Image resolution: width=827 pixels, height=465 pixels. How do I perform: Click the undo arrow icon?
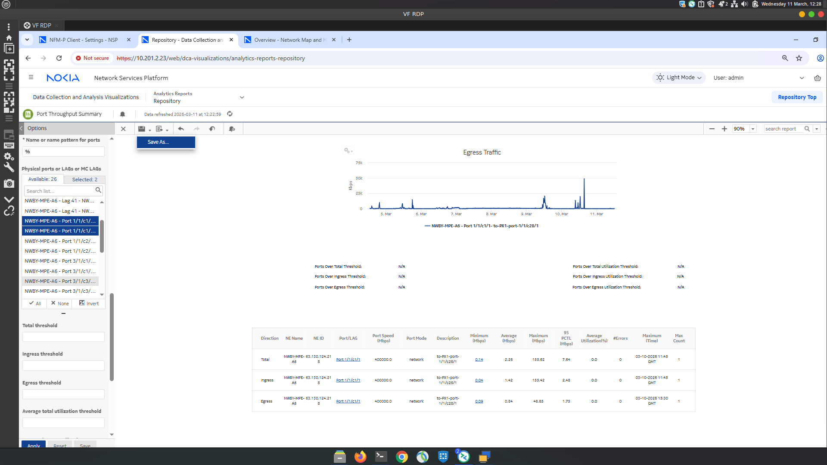tap(181, 129)
